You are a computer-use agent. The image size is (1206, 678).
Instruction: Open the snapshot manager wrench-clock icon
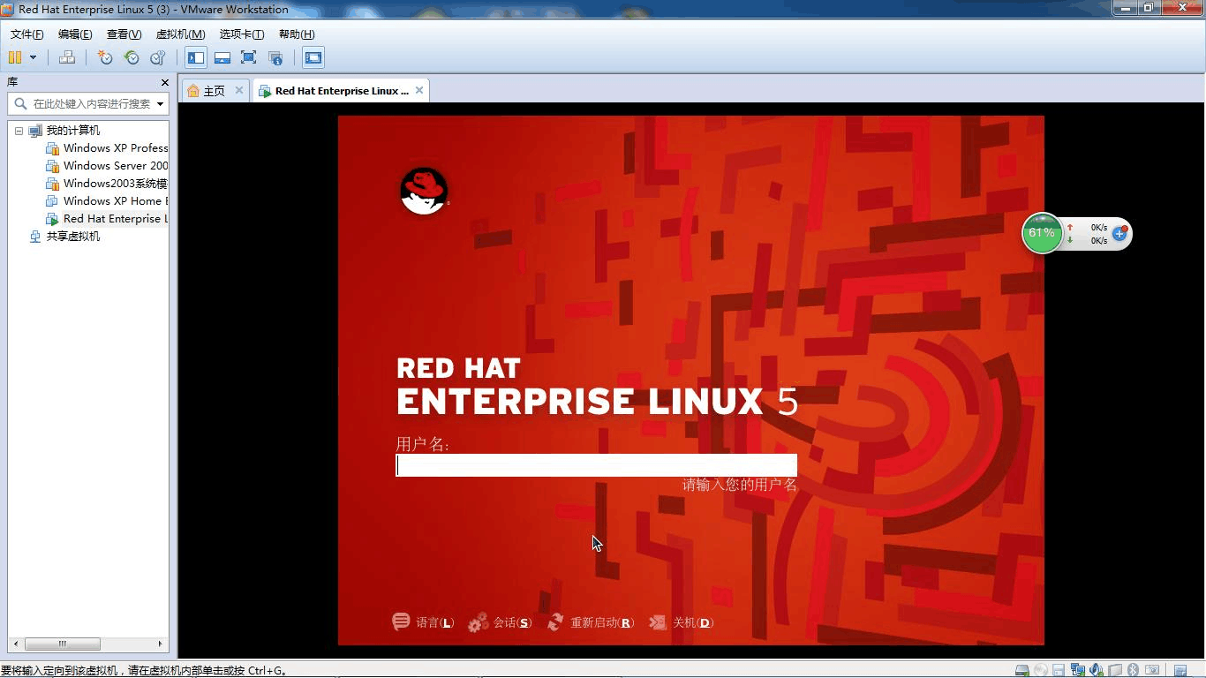pos(158,57)
